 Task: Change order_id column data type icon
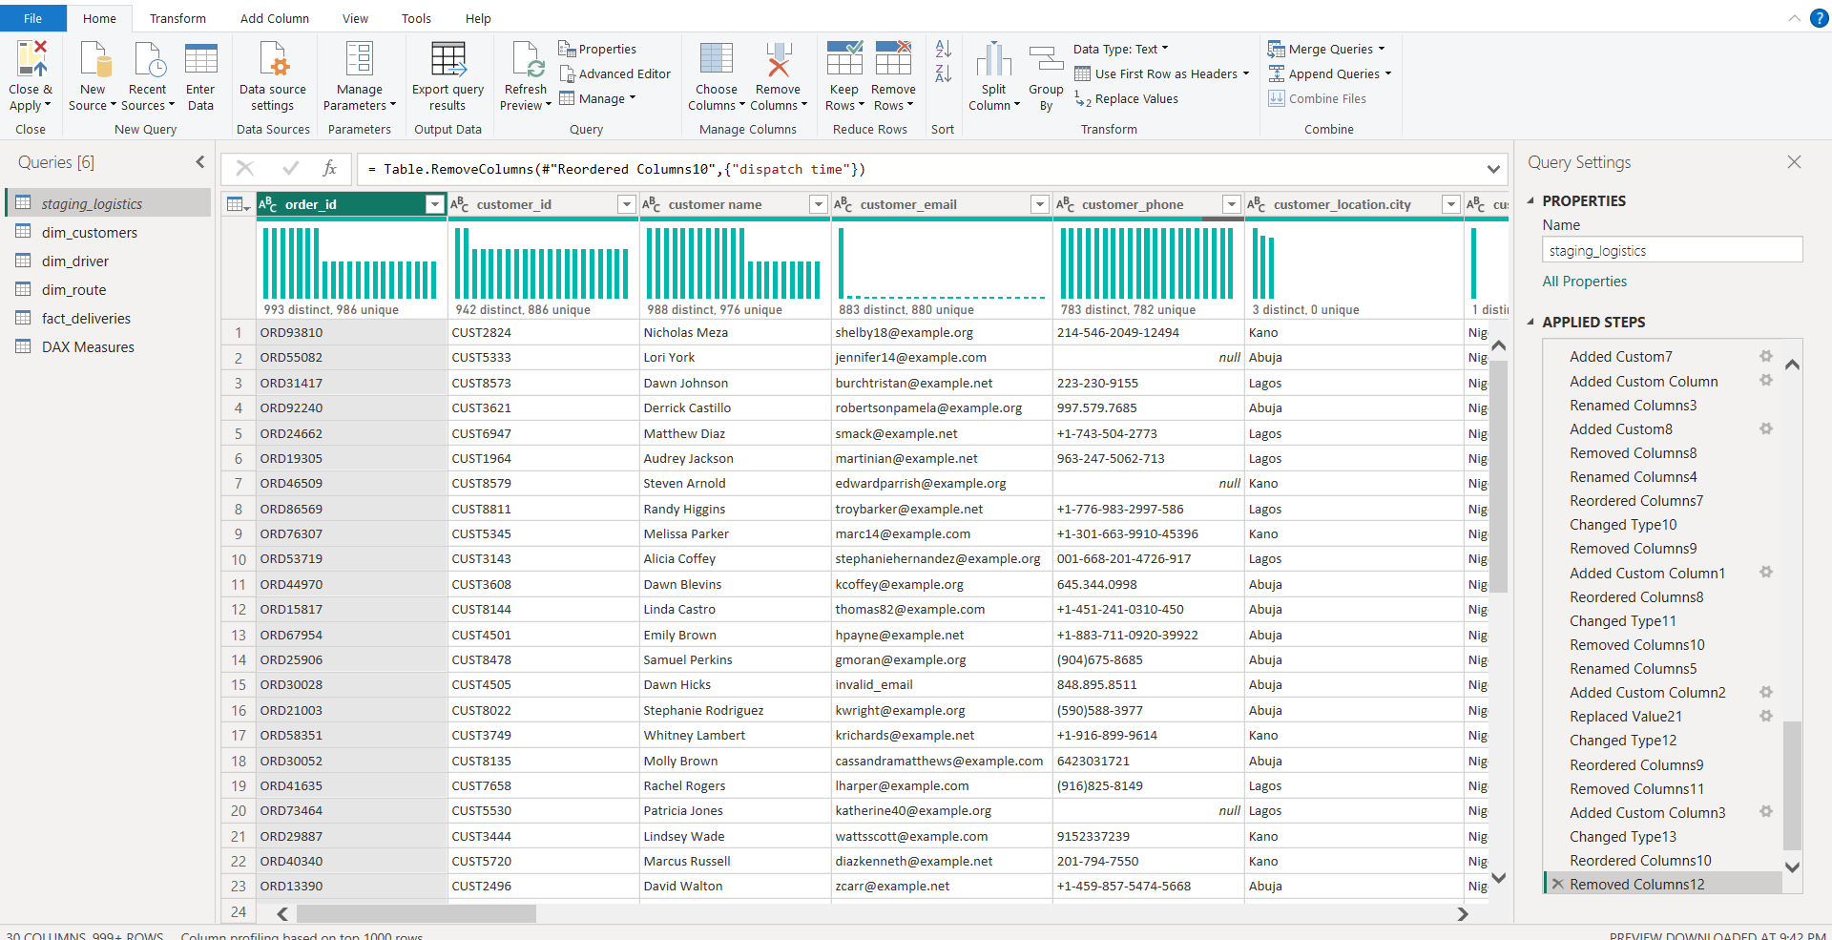[268, 204]
